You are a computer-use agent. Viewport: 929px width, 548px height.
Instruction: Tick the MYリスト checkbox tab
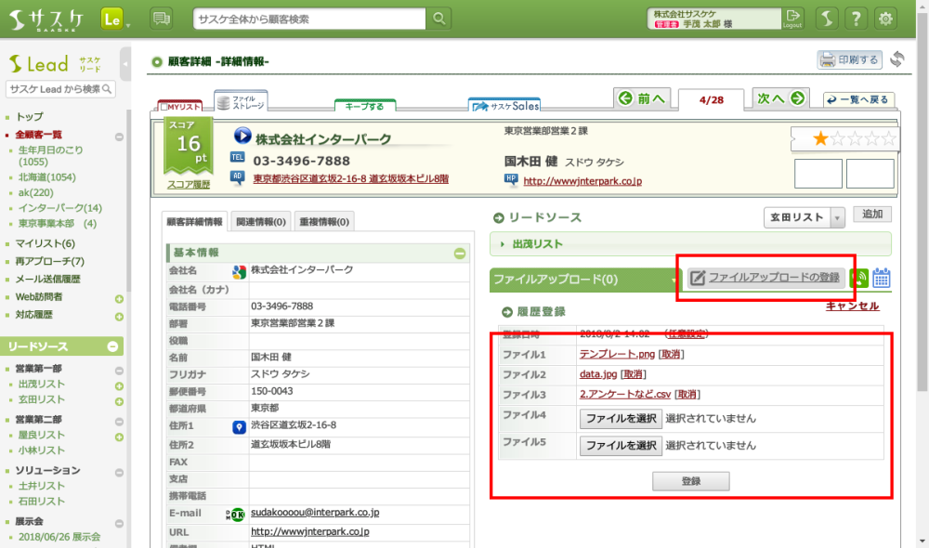179,107
